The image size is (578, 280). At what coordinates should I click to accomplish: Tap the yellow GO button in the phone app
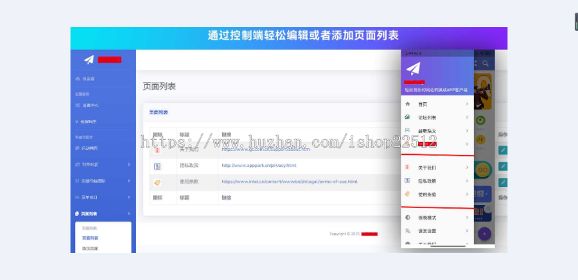(x=483, y=170)
